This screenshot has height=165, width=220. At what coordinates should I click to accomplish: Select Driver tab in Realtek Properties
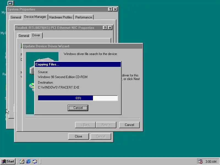coord(36,35)
